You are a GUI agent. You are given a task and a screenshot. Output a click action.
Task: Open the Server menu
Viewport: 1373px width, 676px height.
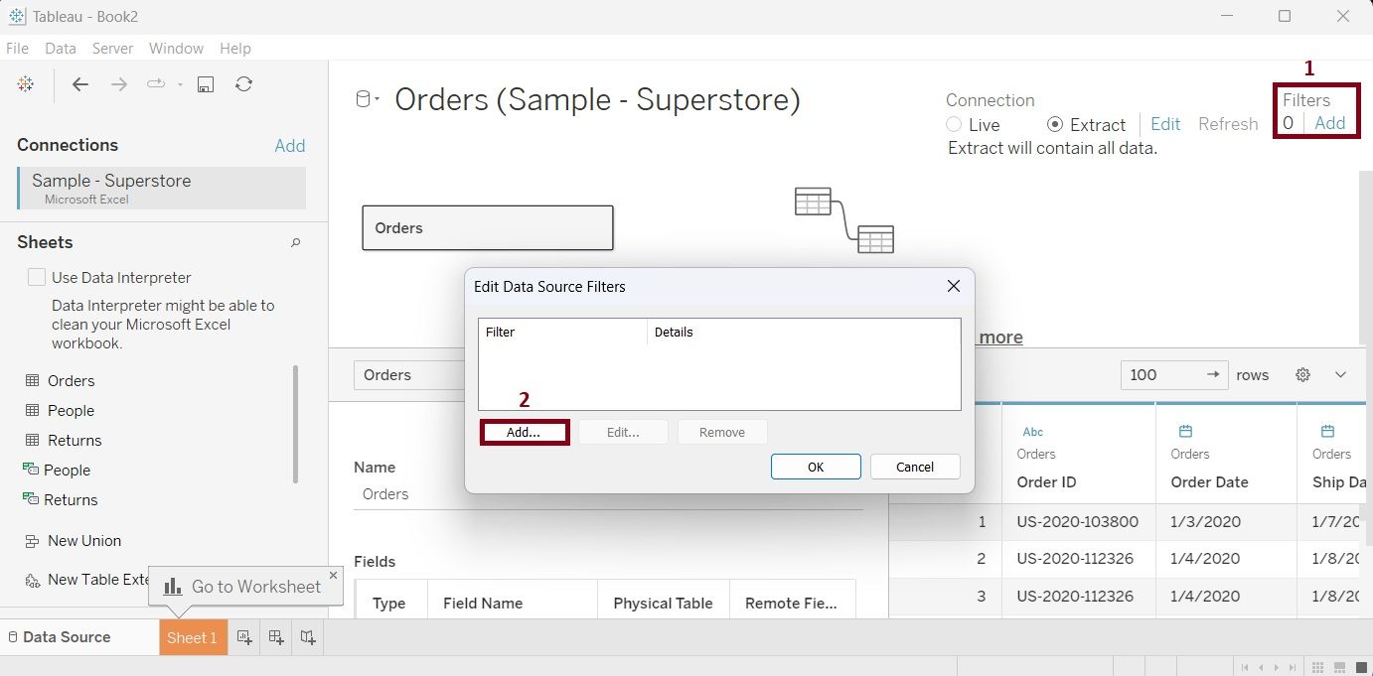112,48
